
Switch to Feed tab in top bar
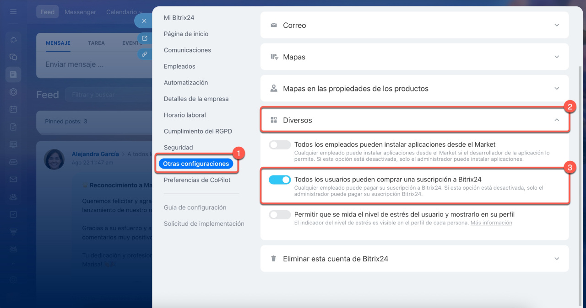tap(47, 12)
